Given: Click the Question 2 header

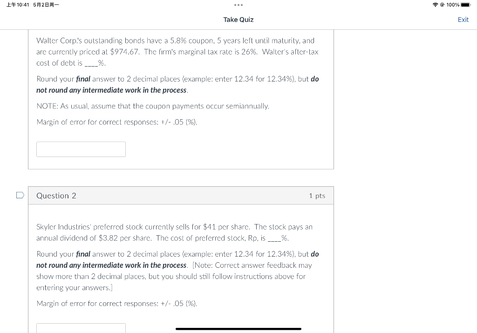Looking at the screenshot, I should pyautogui.click(x=181, y=196).
